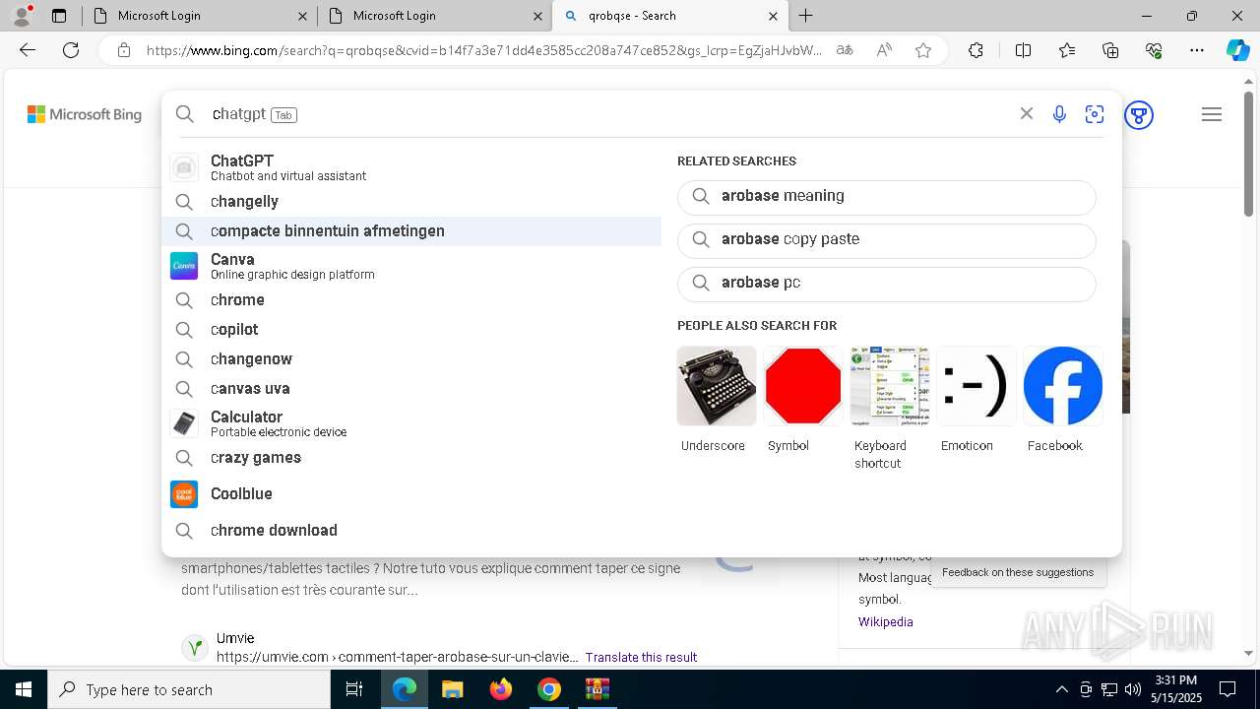The height and width of the screenshot is (709, 1260).
Task: Open Microsoft Rewards medal icon
Action: pyautogui.click(x=1139, y=115)
